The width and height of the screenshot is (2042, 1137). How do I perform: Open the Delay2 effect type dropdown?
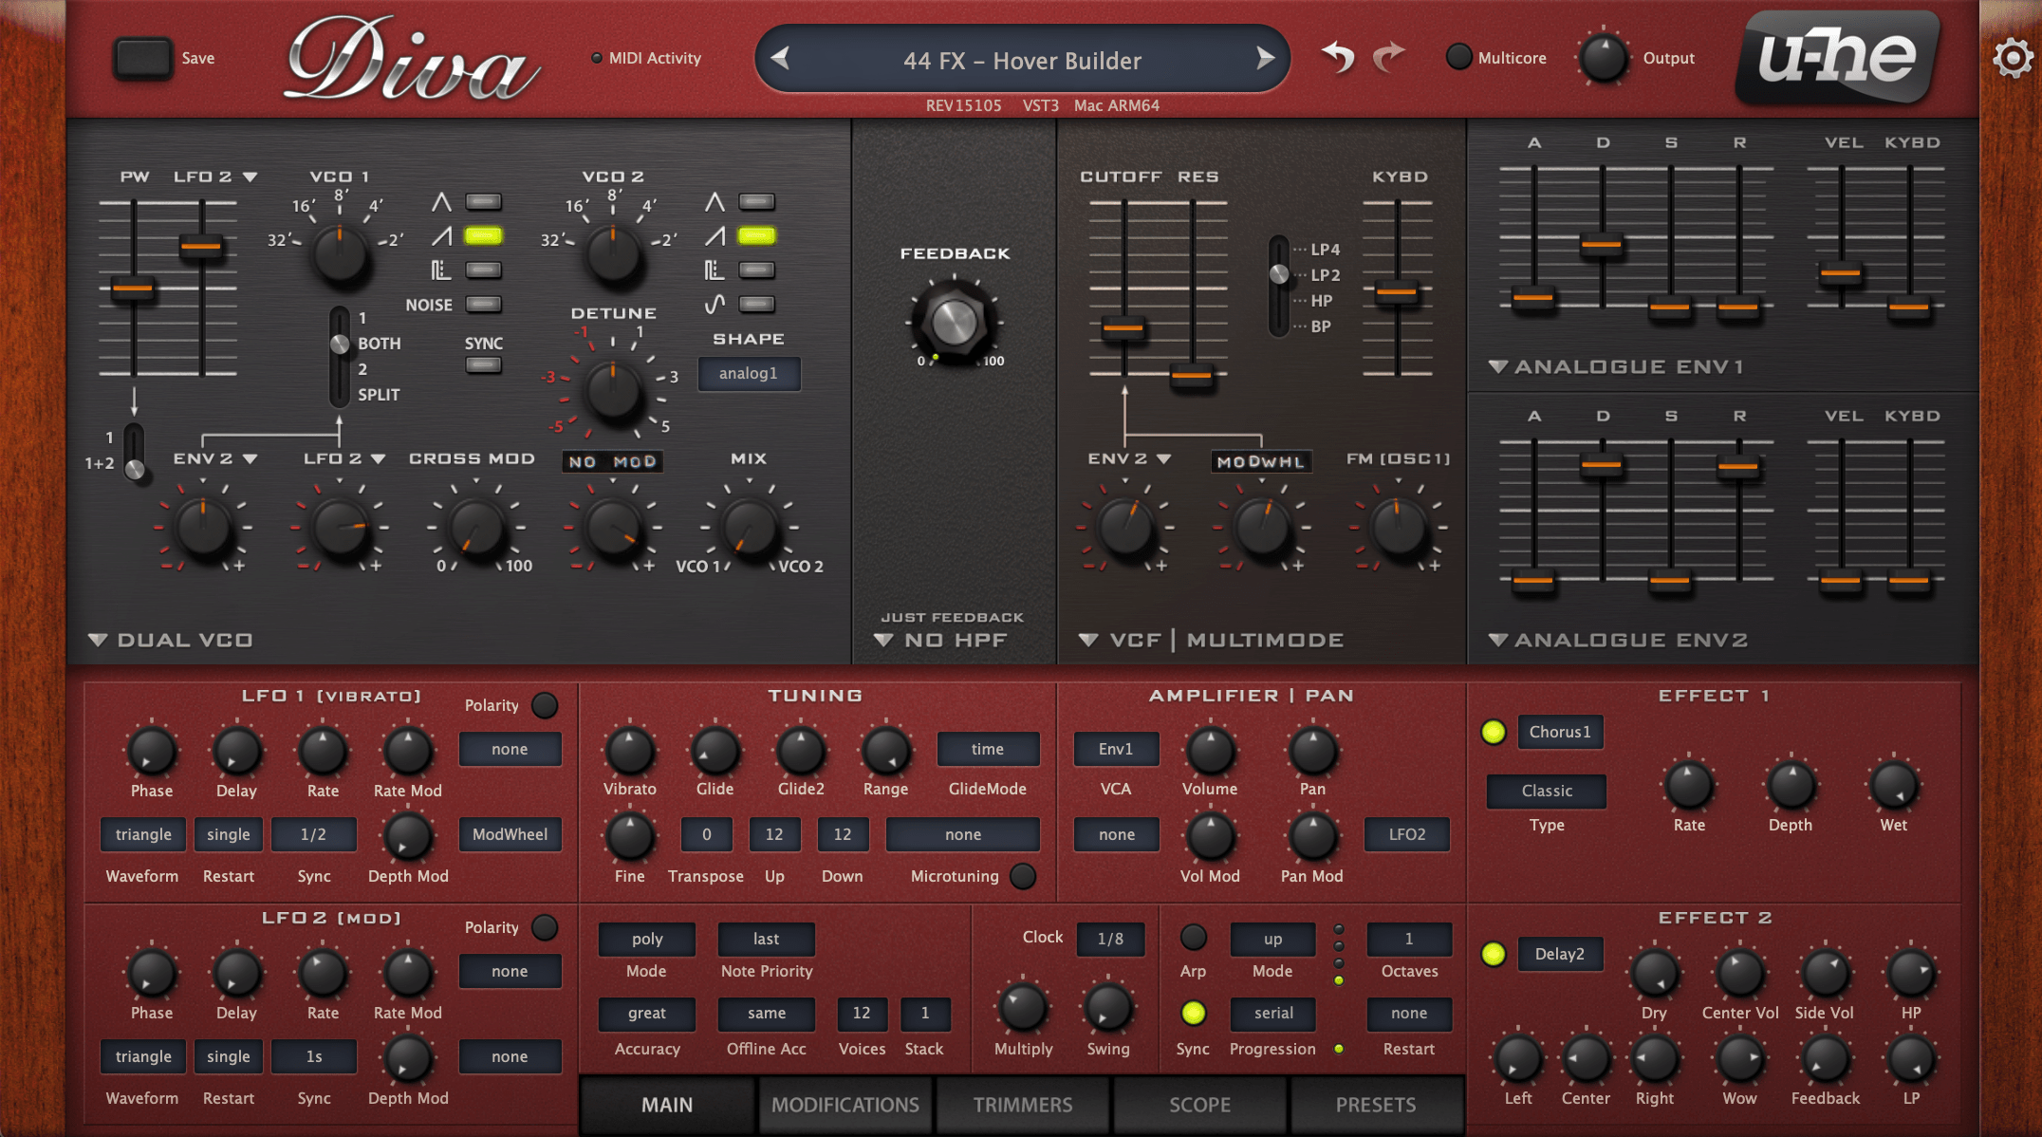tap(1560, 954)
